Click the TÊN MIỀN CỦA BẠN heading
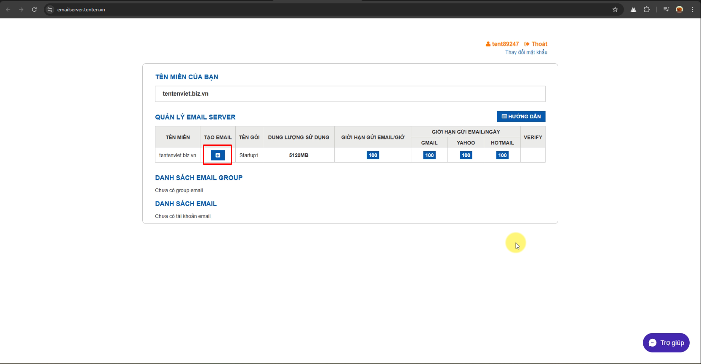 tap(187, 77)
